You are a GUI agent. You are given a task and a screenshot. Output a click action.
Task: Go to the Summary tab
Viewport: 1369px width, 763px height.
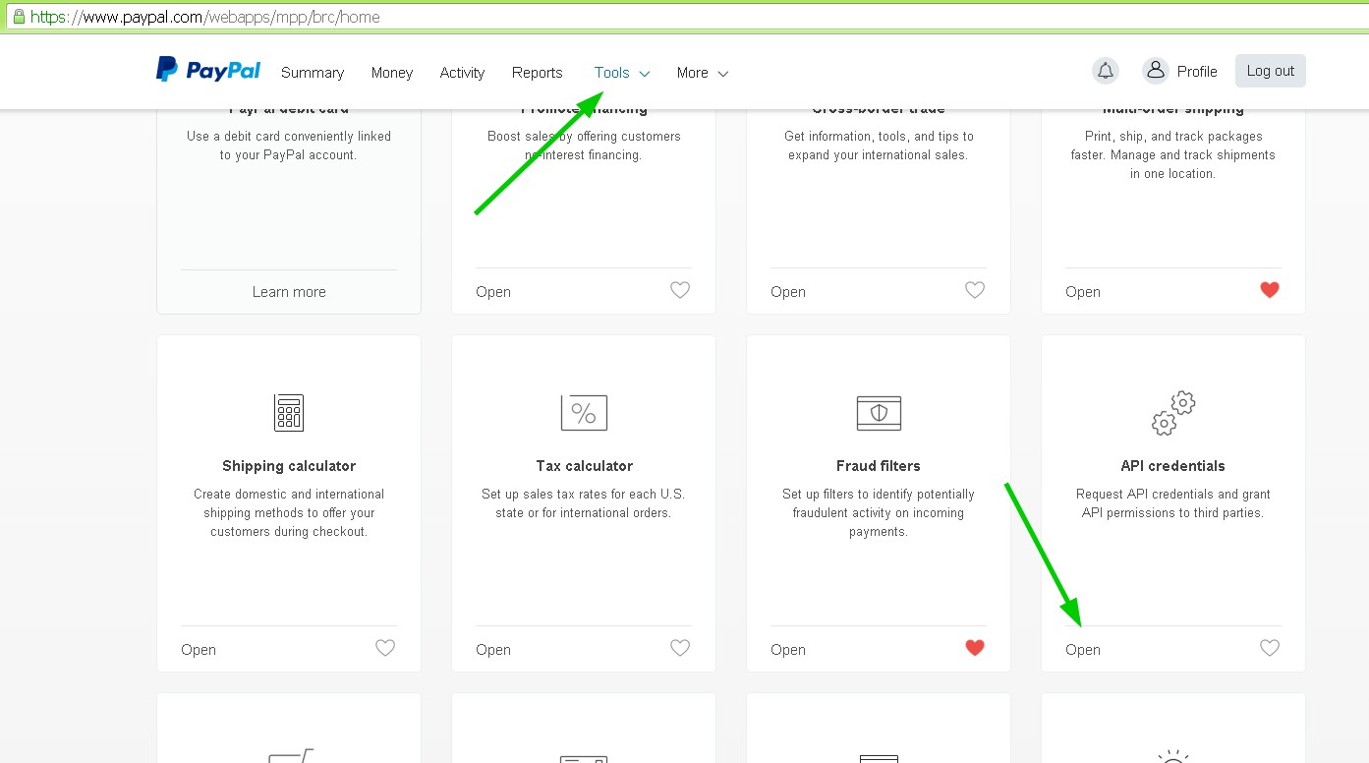coord(313,73)
